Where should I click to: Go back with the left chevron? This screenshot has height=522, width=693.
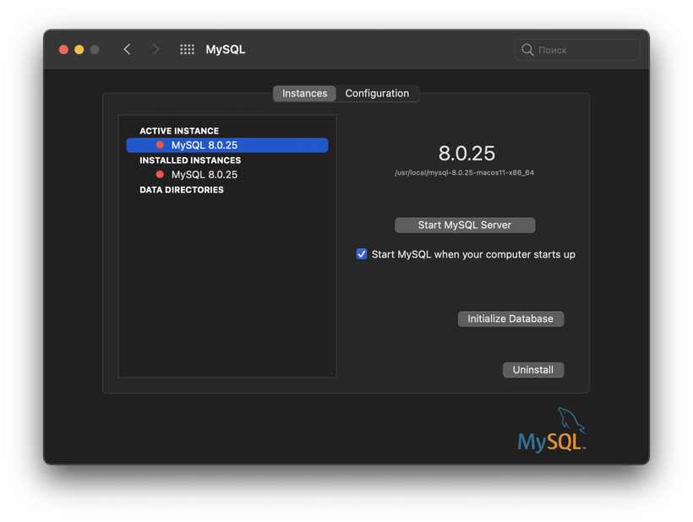pyautogui.click(x=127, y=50)
